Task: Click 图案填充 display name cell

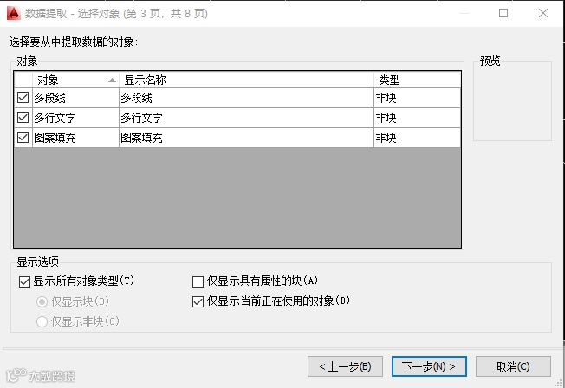Action: click(246, 138)
